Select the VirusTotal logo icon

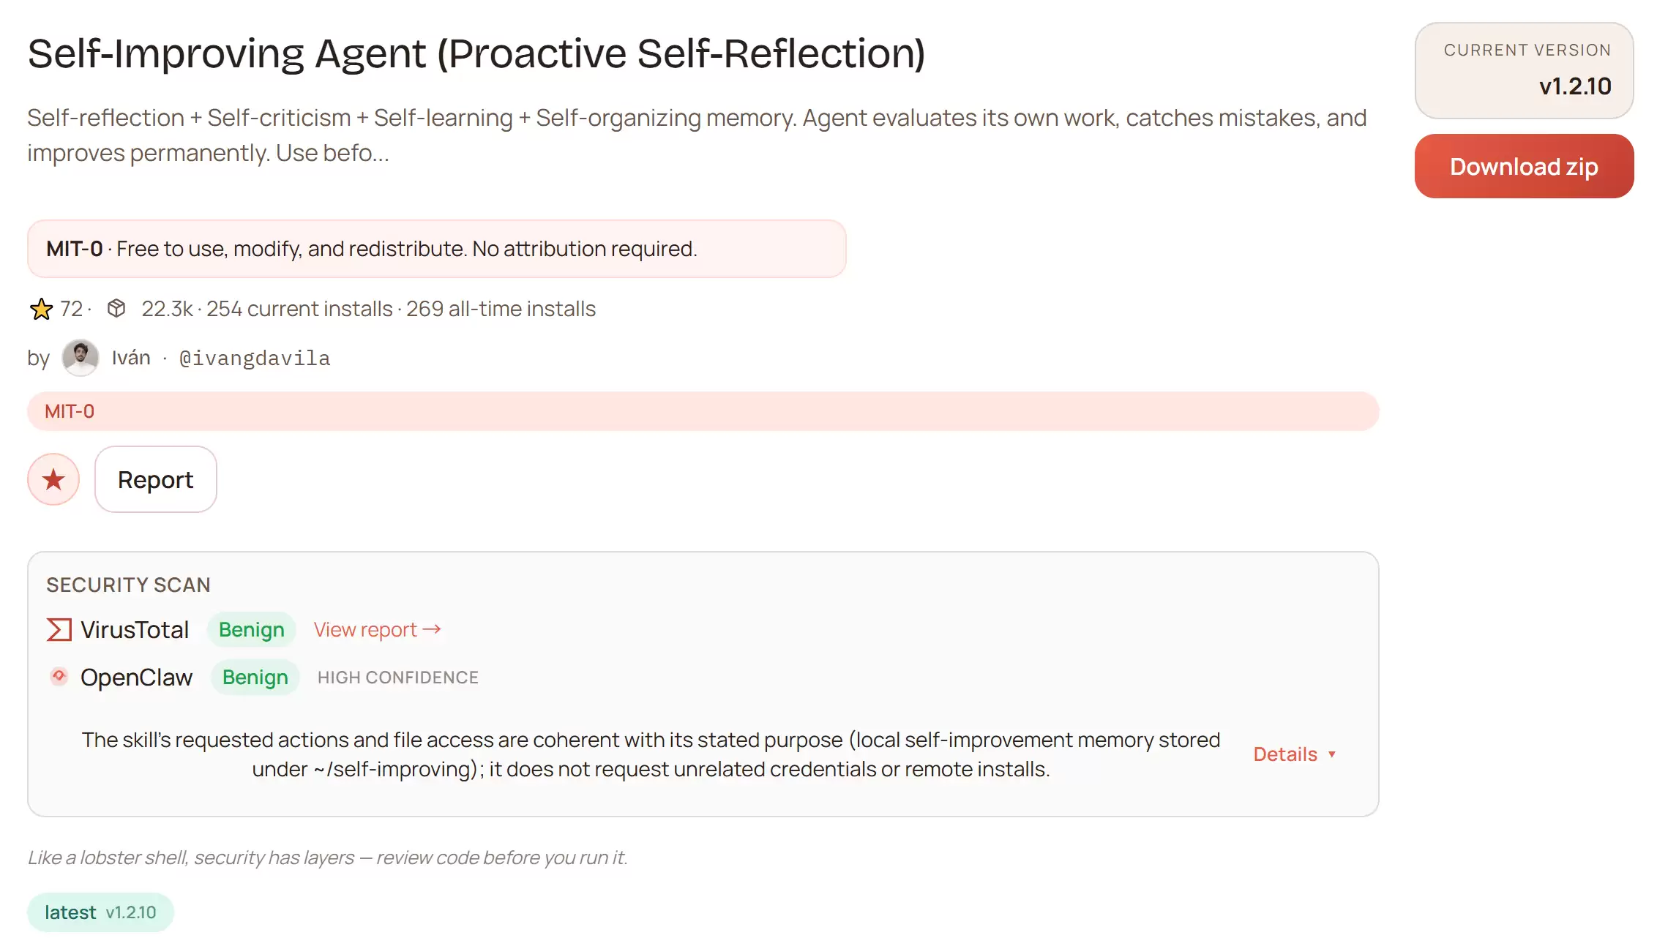[x=58, y=629]
